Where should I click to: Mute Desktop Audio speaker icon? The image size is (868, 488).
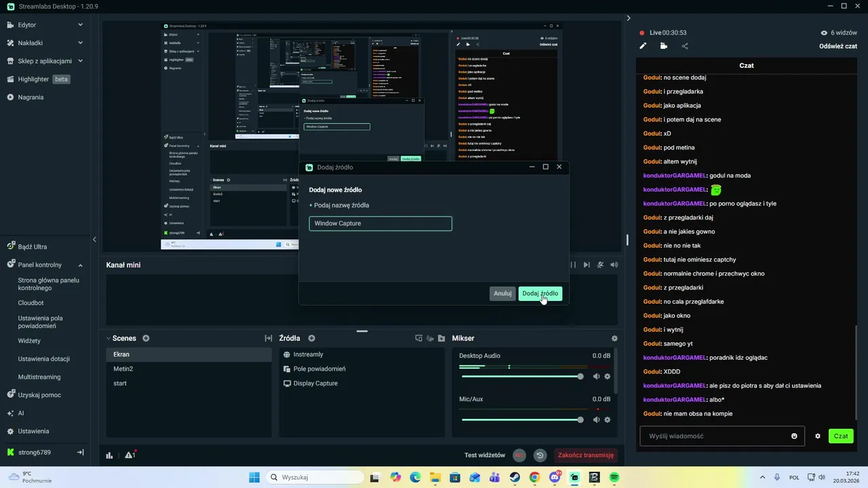point(596,376)
